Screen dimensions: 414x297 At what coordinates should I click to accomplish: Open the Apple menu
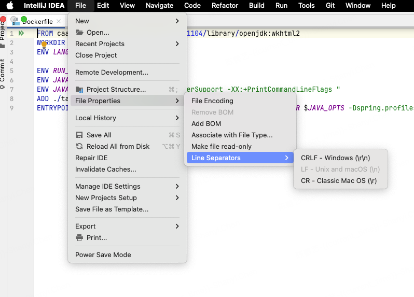(10, 5)
